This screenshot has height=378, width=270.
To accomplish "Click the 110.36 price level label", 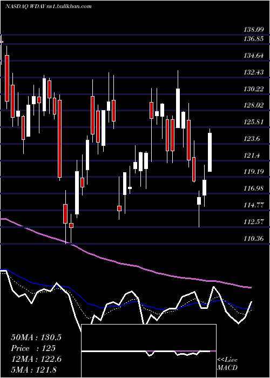I will pos(254,239).
